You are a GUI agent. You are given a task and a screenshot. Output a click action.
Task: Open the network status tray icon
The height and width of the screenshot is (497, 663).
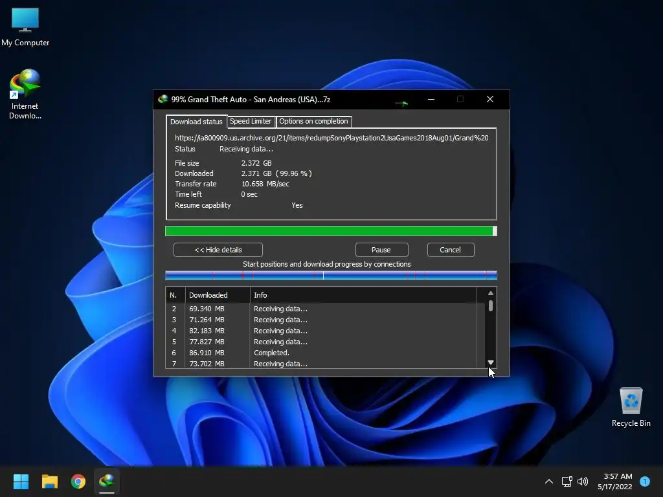click(567, 481)
